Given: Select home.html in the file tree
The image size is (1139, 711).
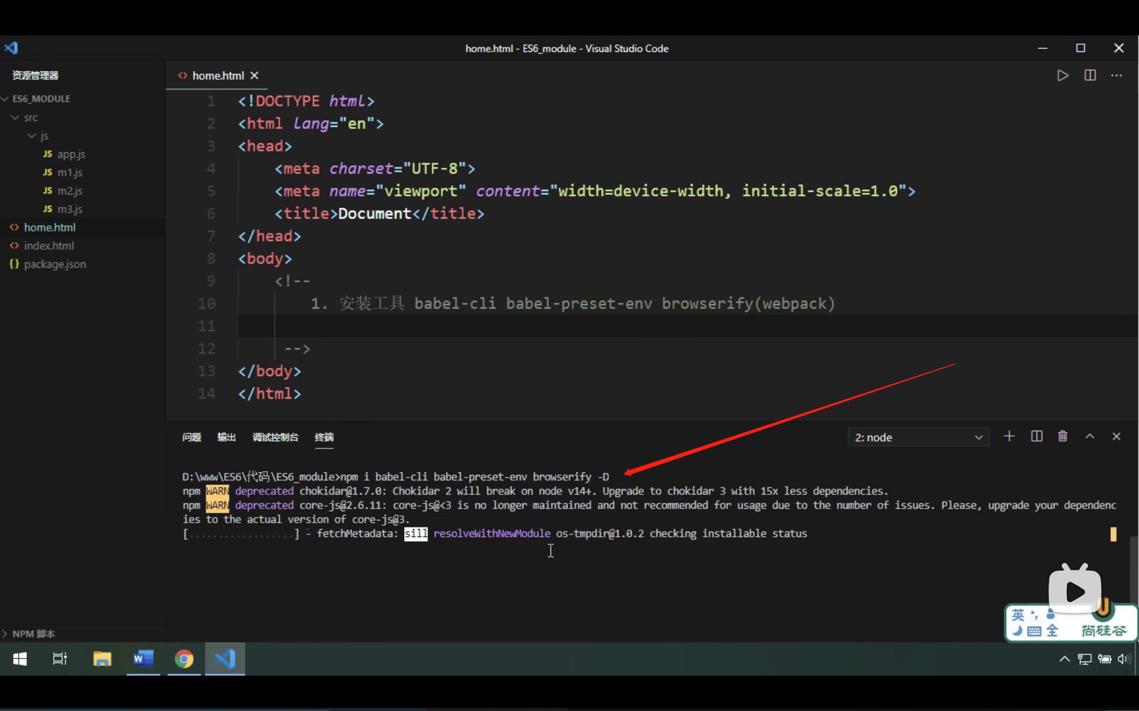Looking at the screenshot, I should tap(49, 227).
